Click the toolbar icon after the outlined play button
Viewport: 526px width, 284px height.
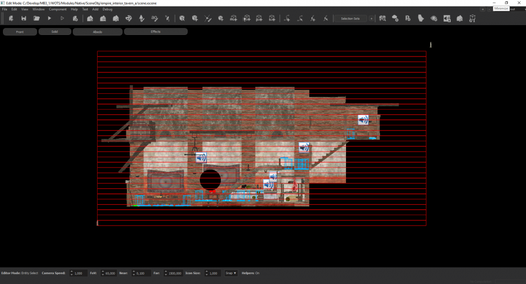coord(75,19)
